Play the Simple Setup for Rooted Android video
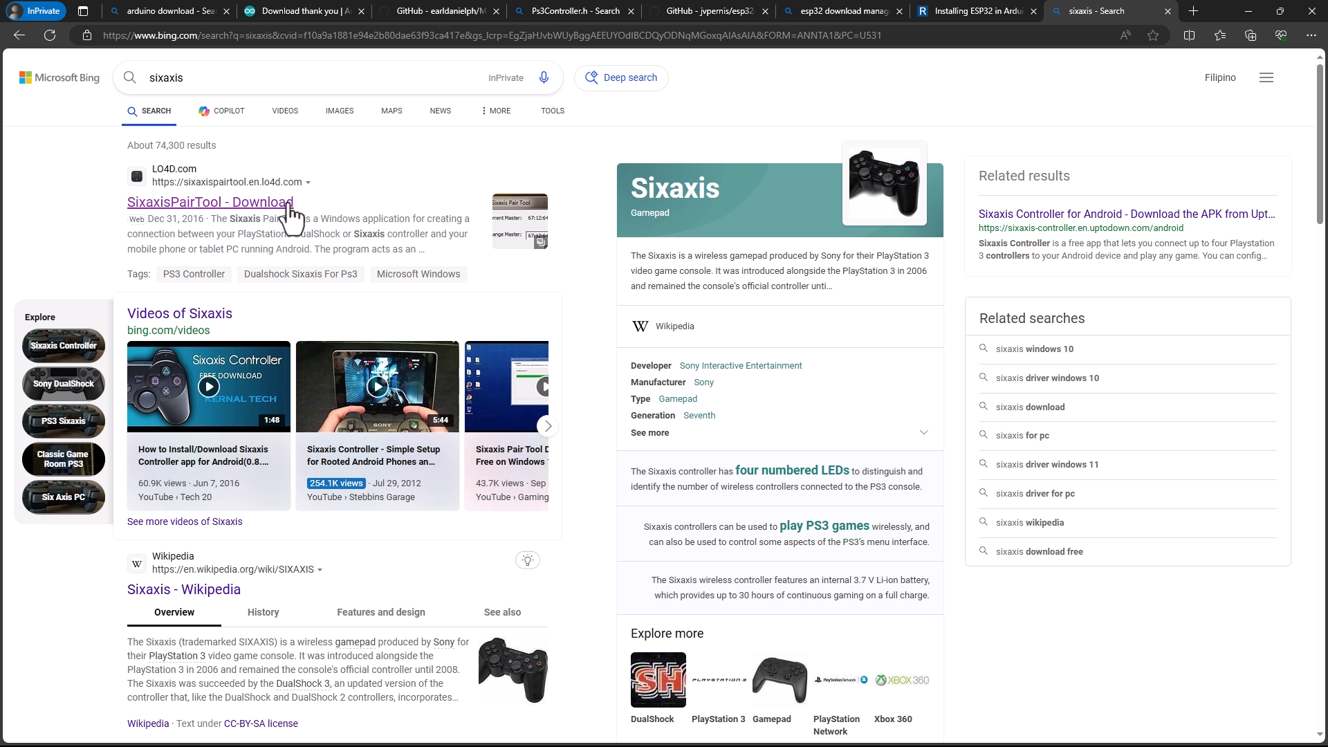 pyautogui.click(x=378, y=387)
